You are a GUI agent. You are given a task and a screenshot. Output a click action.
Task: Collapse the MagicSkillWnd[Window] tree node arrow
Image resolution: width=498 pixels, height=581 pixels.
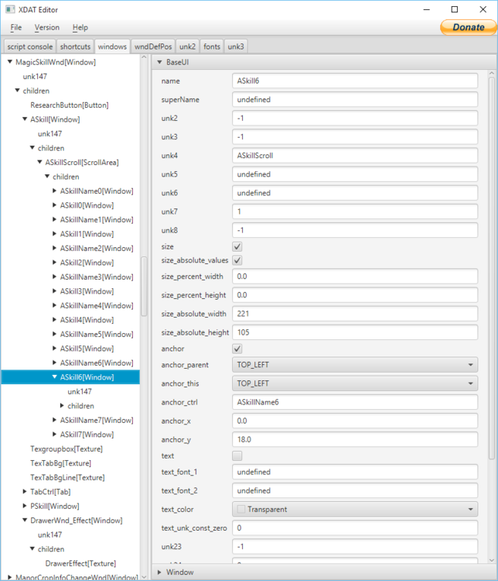[x=9, y=62]
